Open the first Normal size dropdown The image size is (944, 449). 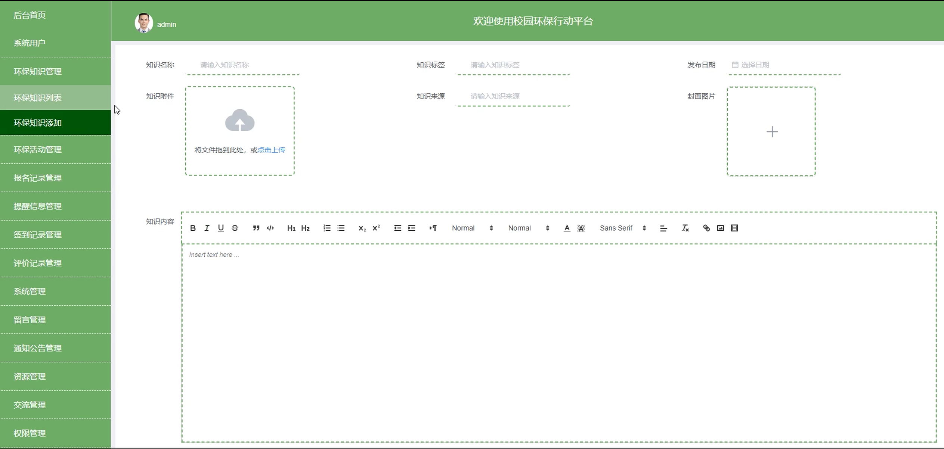point(472,228)
